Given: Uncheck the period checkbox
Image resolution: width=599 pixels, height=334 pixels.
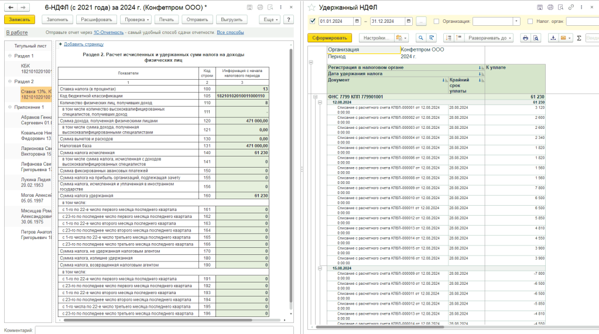Looking at the screenshot, I should click(313, 21).
